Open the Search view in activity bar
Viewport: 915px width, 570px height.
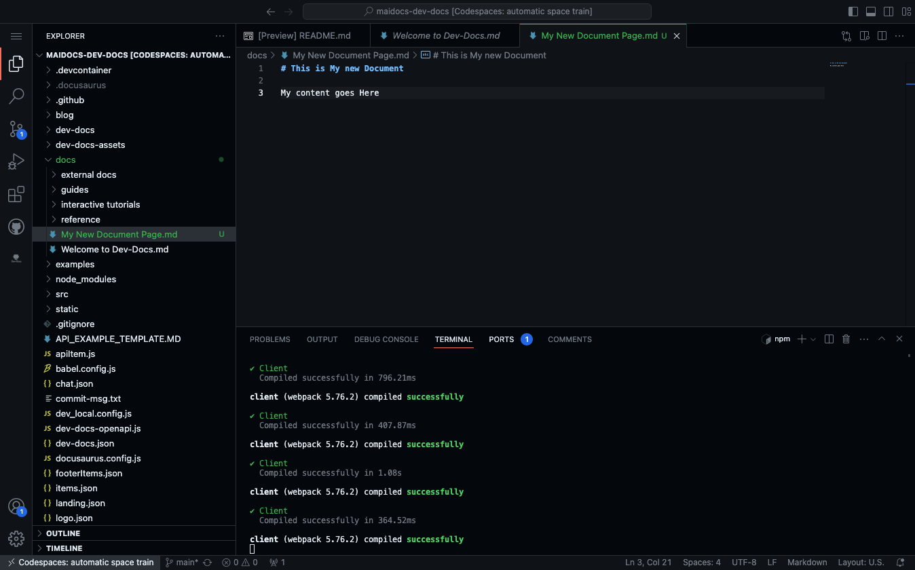tap(16, 96)
